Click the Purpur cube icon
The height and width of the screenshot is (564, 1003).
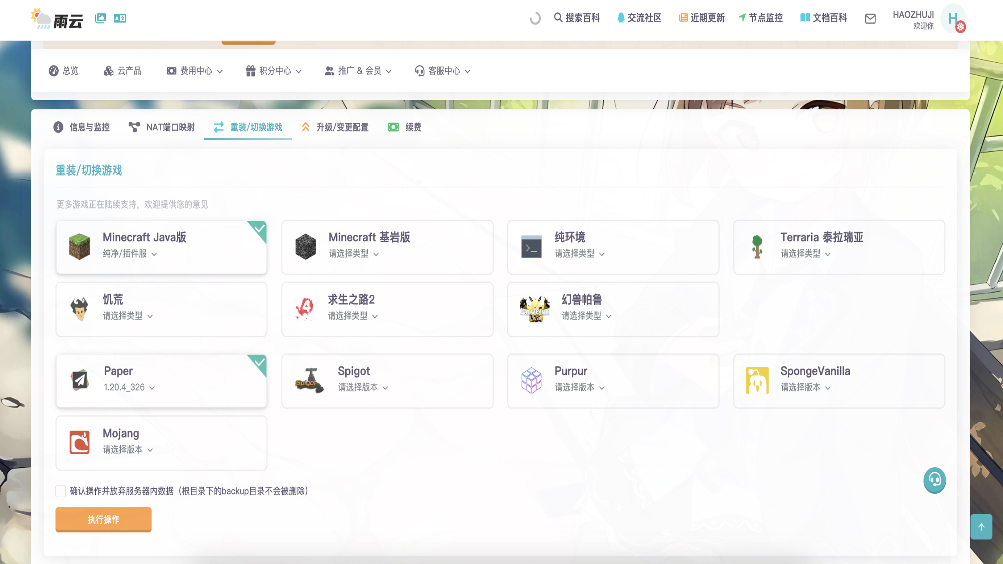(531, 380)
